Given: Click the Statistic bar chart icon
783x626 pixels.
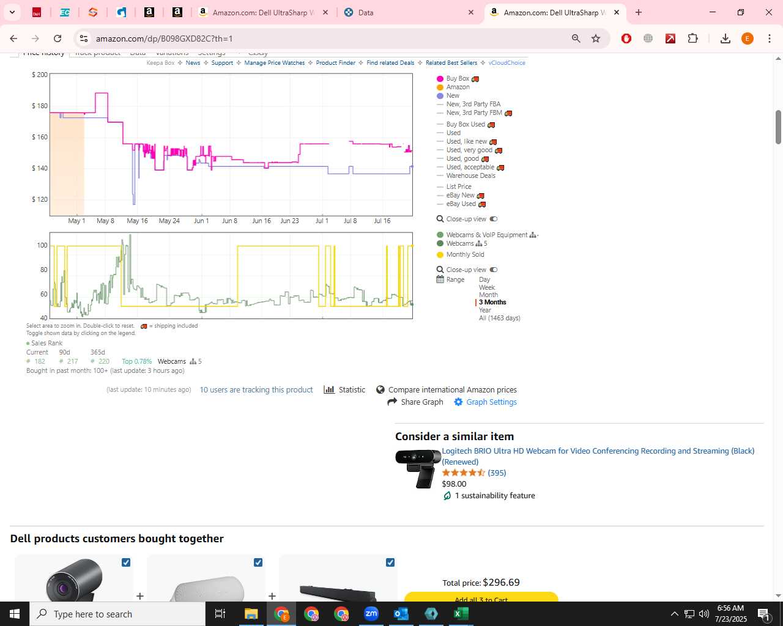Looking at the screenshot, I should tap(329, 389).
